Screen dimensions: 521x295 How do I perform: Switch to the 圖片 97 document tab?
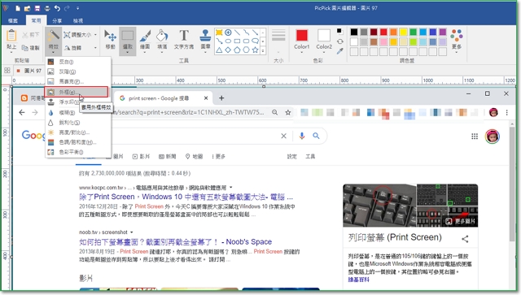click(x=29, y=71)
